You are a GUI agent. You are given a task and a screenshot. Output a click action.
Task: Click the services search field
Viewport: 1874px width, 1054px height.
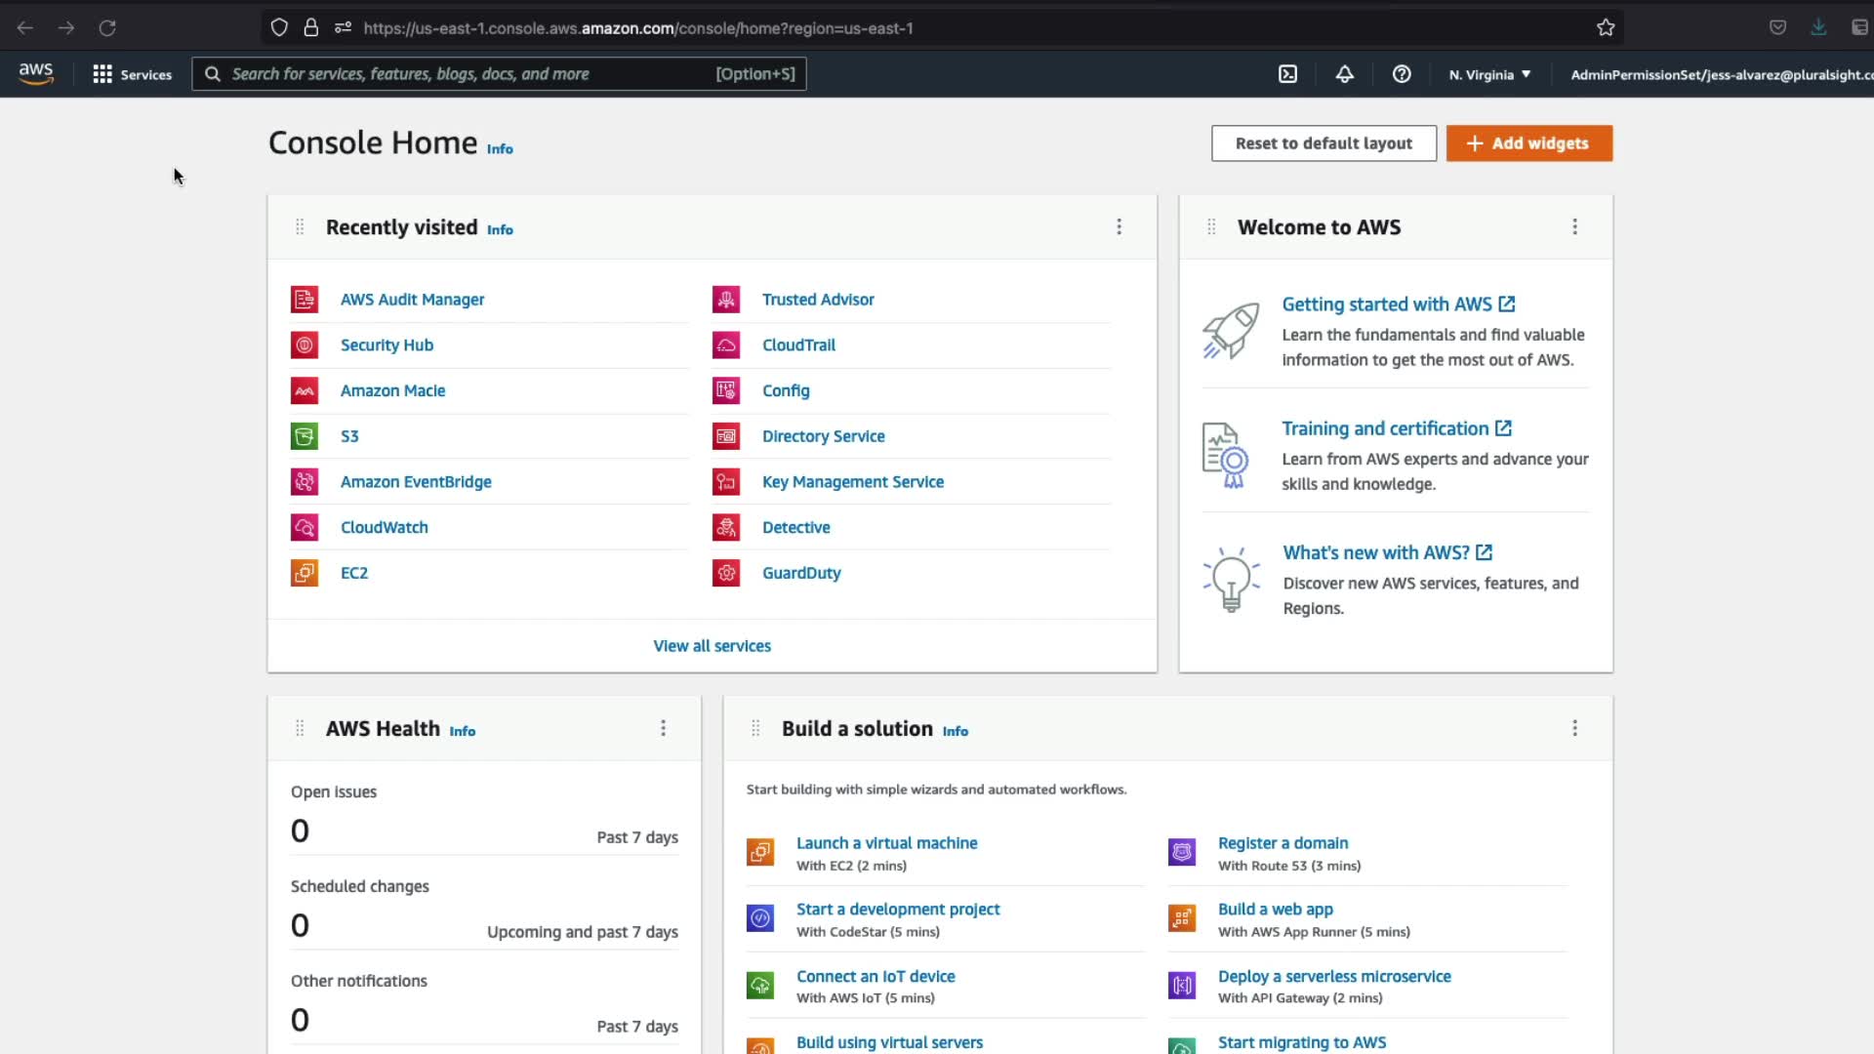(x=468, y=74)
